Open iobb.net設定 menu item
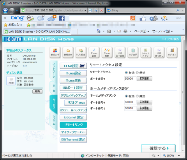 point(73,117)
